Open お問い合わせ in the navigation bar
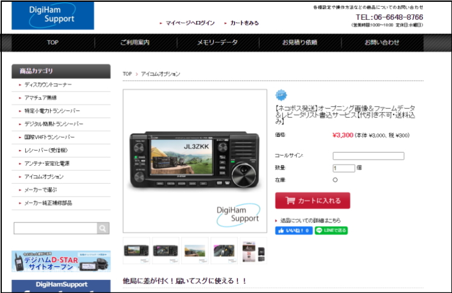 click(382, 43)
